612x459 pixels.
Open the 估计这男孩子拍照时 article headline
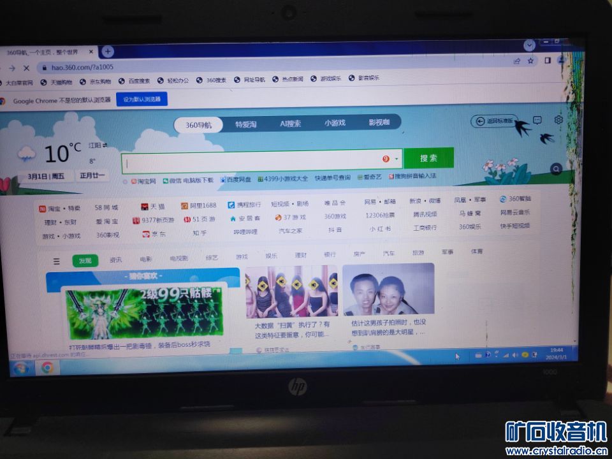[388, 327]
